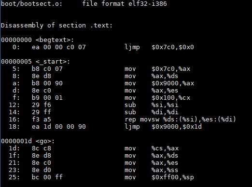The height and width of the screenshot is (187, 252).
Task: Click hex bytes 'bc 00 ff' at address 25
Action: 47,177
